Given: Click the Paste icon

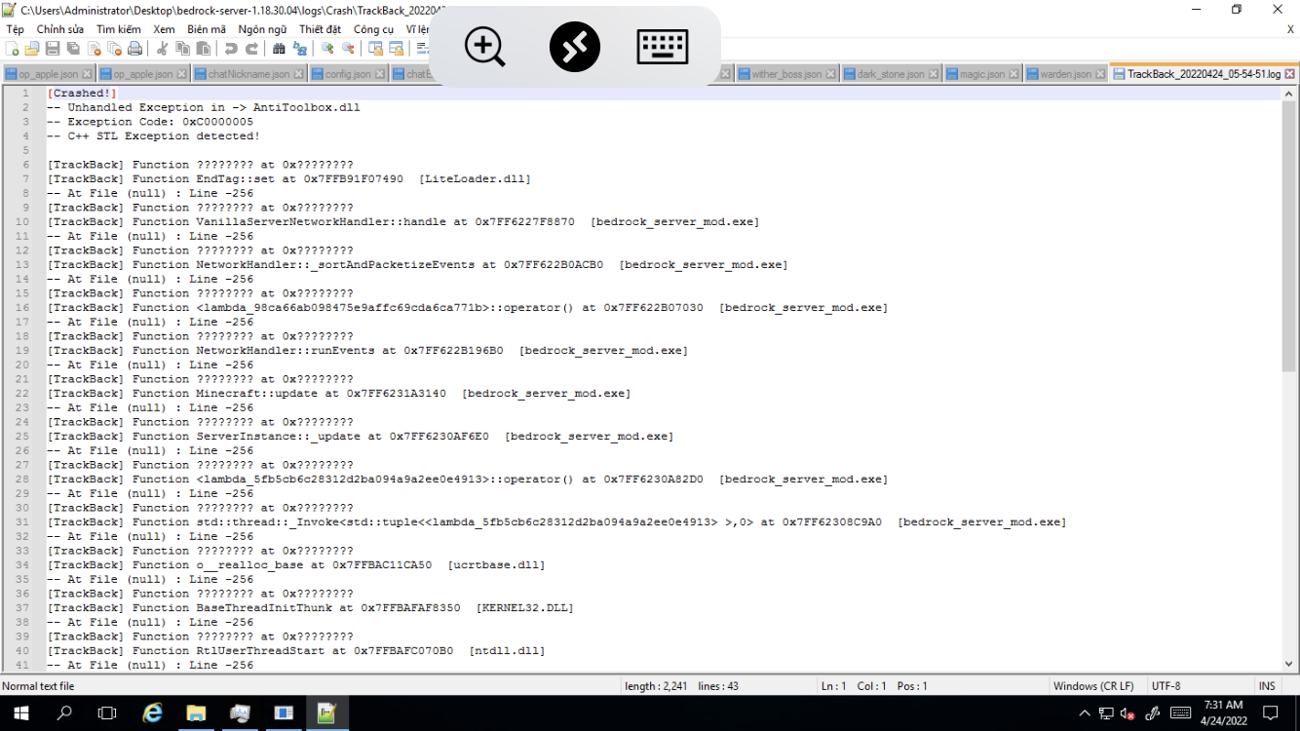Looking at the screenshot, I should 205,50.
